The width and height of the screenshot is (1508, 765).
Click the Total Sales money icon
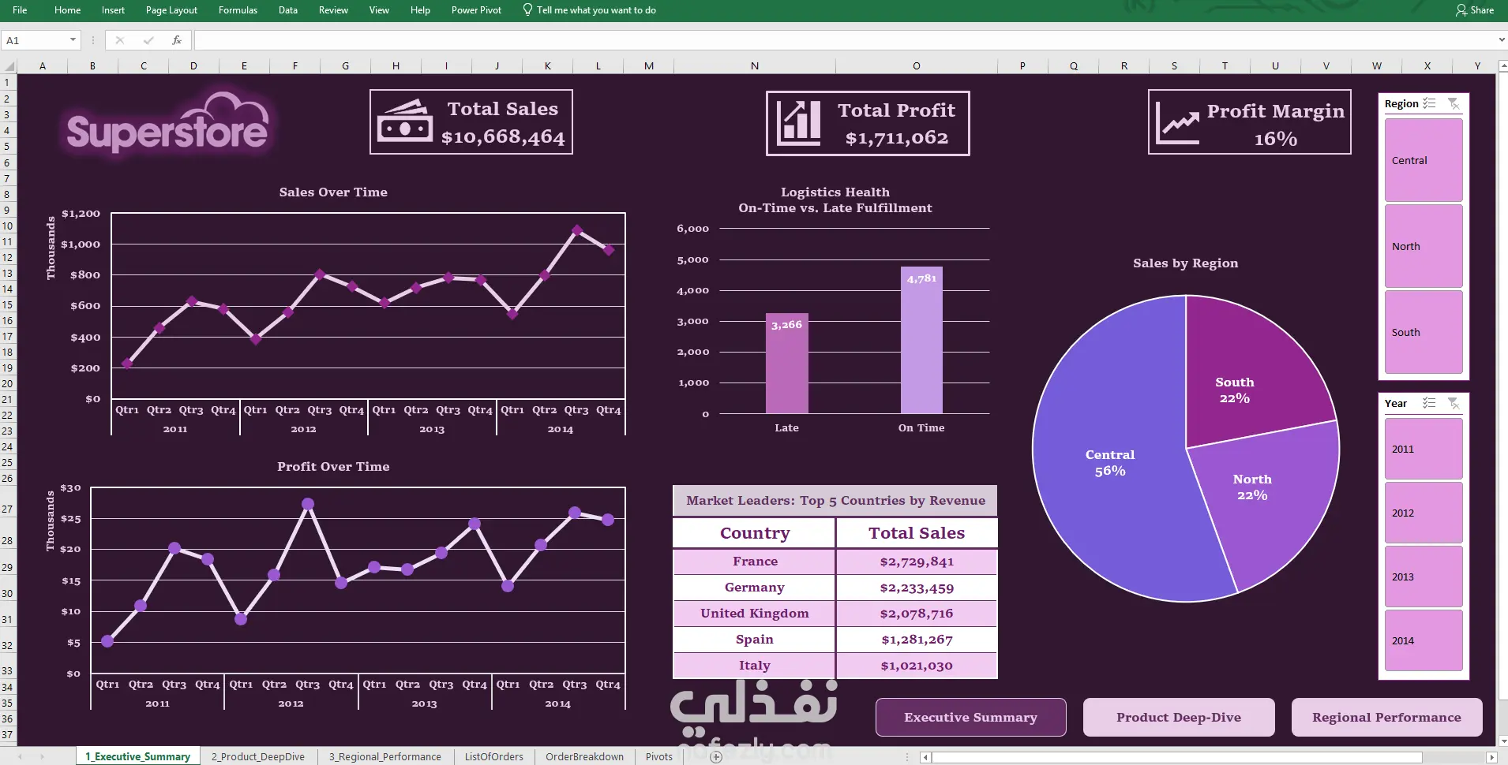point(405,121)
